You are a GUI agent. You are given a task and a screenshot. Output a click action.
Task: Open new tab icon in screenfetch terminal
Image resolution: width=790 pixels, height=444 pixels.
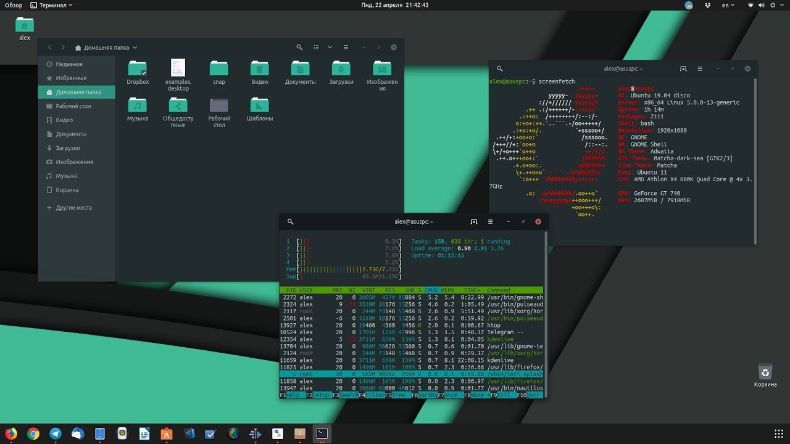point(683,69)
